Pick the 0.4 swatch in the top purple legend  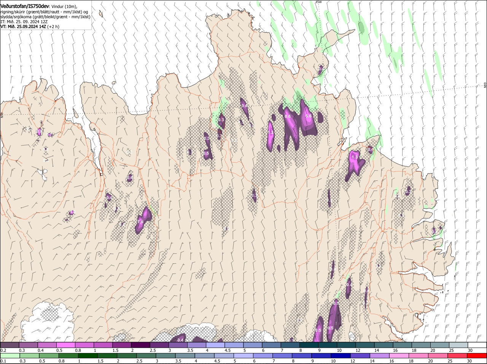(x=47, y=345)
